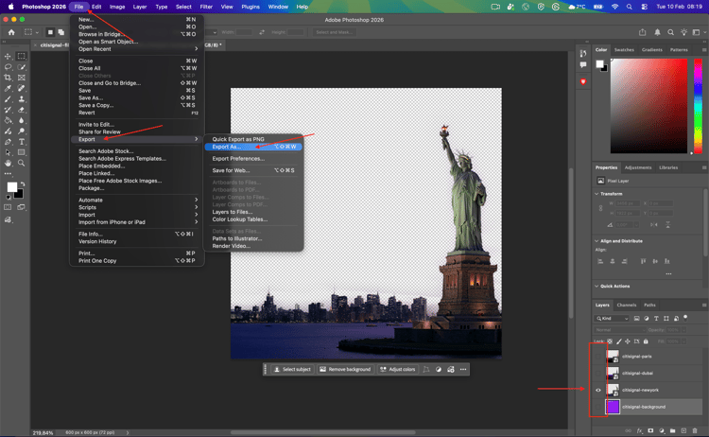Click the Lock all layer icon
Viewport: 709px width, 437px height.
(x=646, y=341)
